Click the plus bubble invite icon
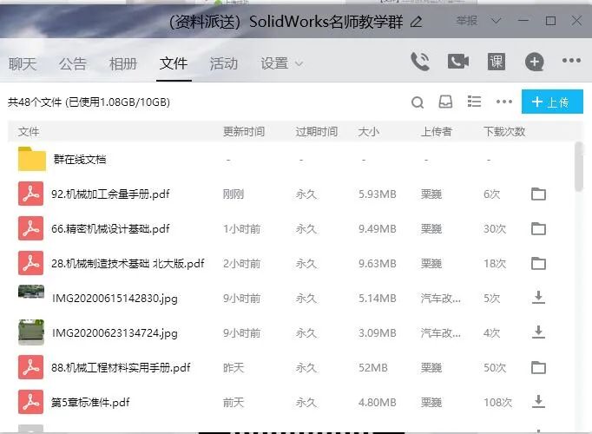The width and height of the screenshot is (592, 434). 534,62
